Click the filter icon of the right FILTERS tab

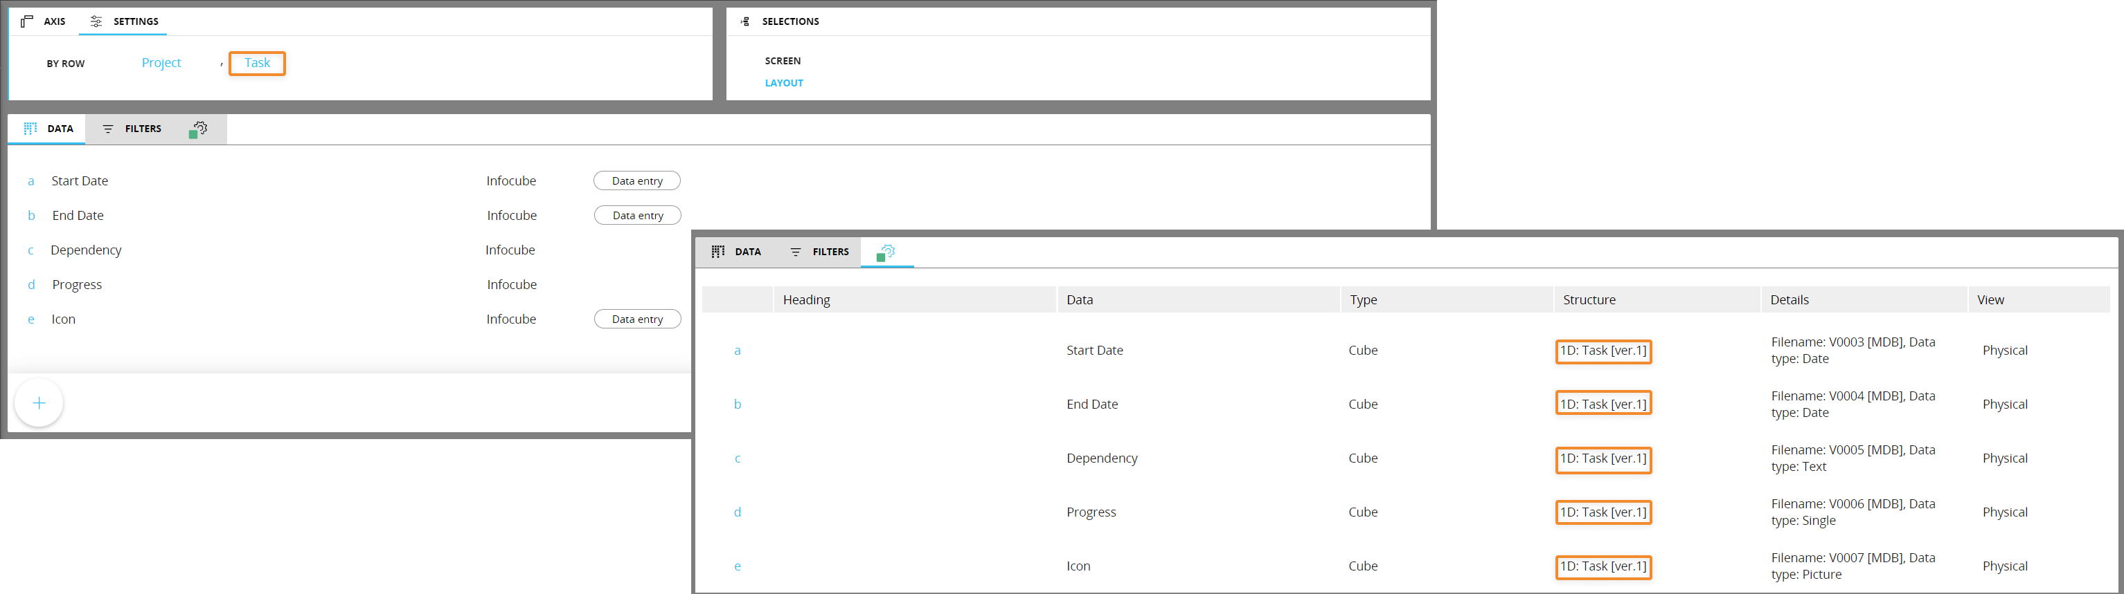point(796,252)
